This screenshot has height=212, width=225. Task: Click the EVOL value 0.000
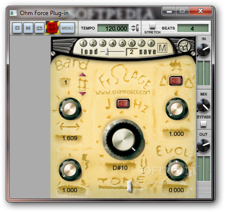[176, 190]
